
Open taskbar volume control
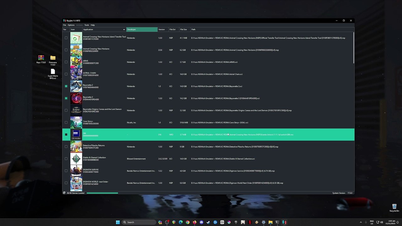tap(382, 222)
